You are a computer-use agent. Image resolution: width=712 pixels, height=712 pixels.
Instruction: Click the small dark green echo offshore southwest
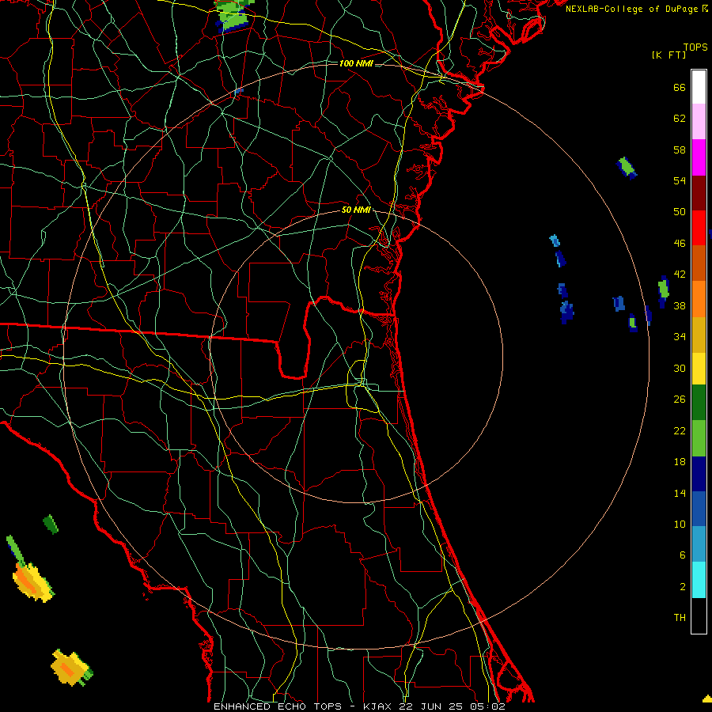click(x=51, y=525)
